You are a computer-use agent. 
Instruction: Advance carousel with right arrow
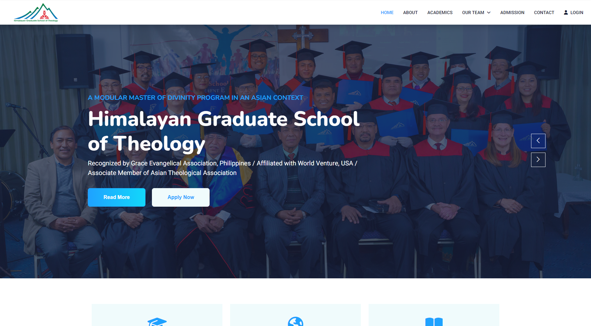538,160
